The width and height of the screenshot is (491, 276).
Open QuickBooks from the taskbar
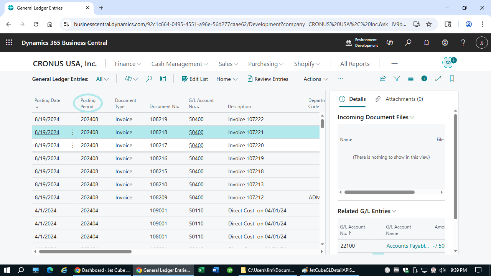point(229,270)
